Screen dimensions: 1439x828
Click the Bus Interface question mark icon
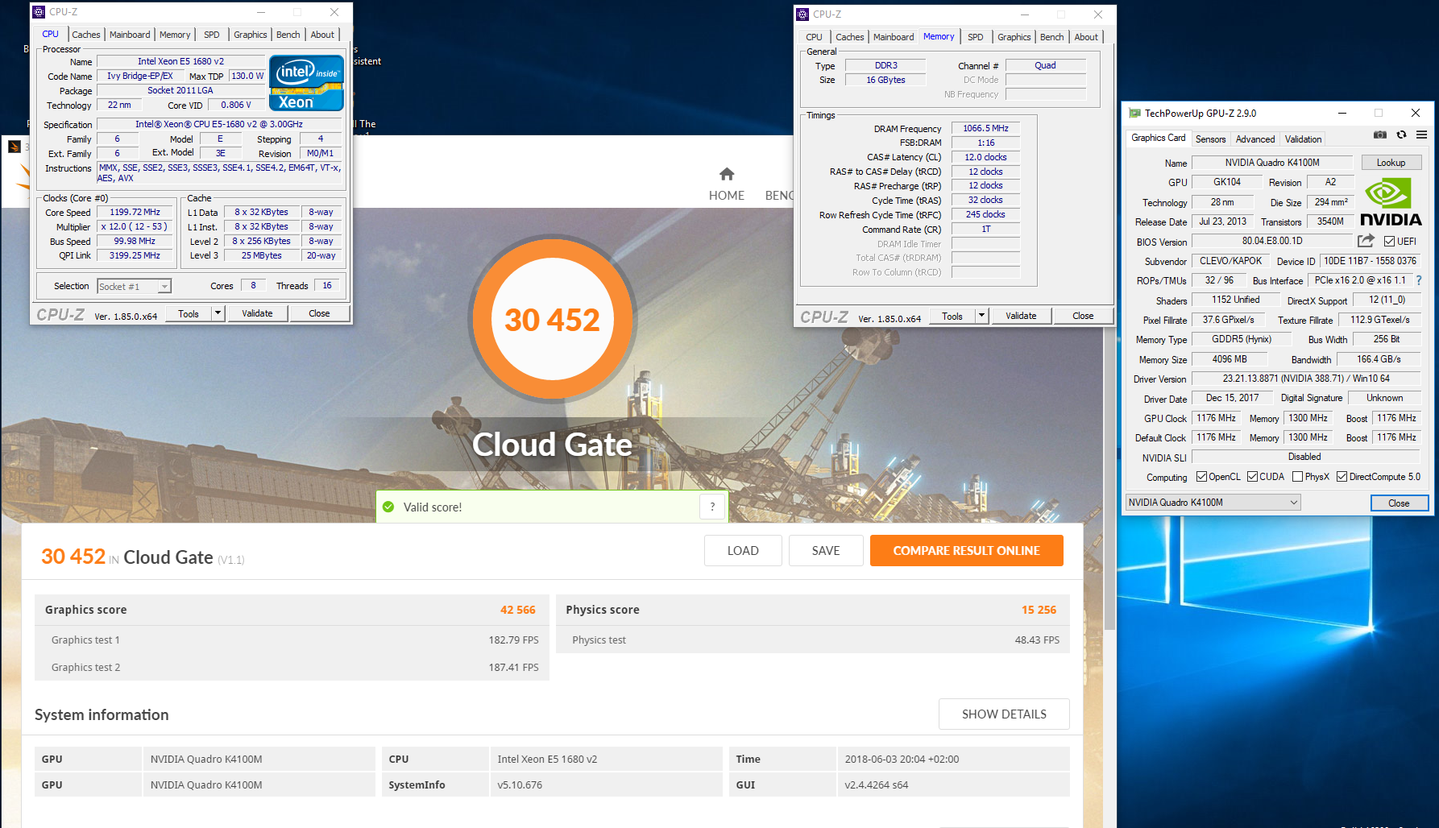click(x=1419, y=280)
